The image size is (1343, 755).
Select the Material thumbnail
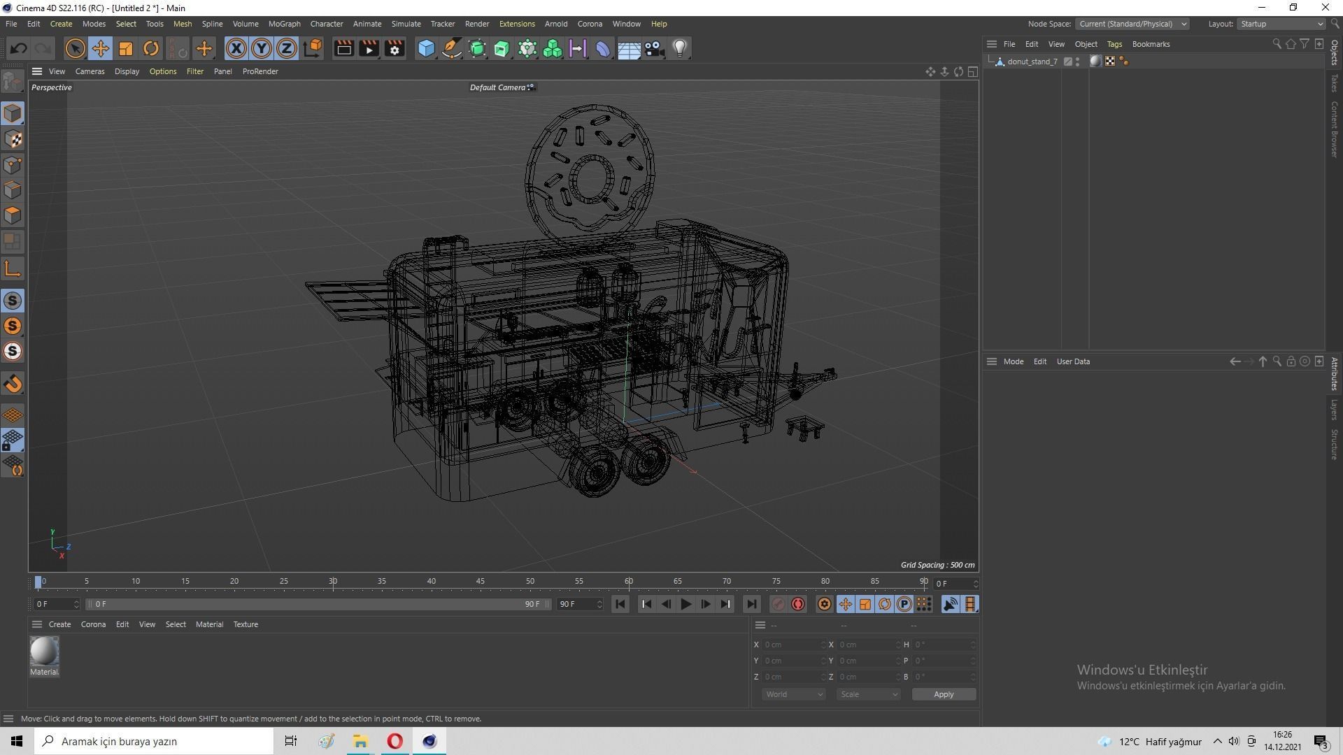[x=44, y=652]
